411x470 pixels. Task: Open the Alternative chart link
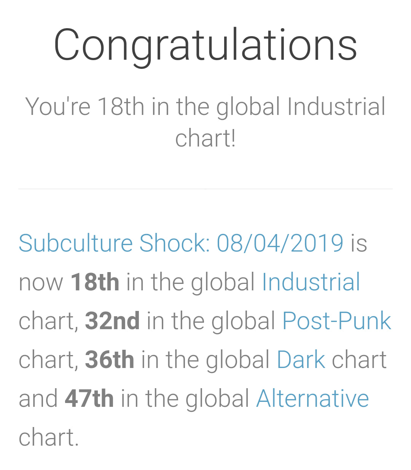pos(313,398)
